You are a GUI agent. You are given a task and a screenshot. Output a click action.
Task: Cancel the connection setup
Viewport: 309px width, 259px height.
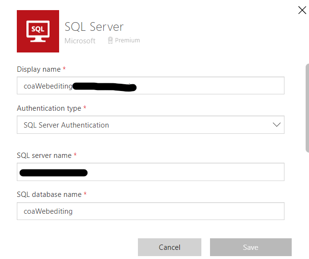pos(170,247)
